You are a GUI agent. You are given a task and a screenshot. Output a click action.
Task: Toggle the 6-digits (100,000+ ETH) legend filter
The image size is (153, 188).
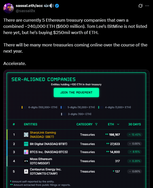40,107
